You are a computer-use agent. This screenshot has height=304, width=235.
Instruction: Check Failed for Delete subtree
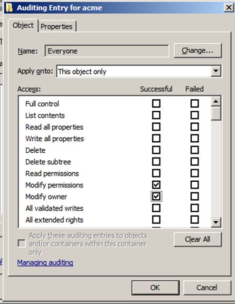[194, 161]
